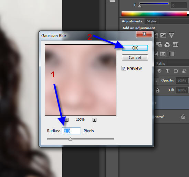Viewport: 189px width, 177px height.
Task: Click the Lock all icon in Layers panel
Action: pos(158,90)
